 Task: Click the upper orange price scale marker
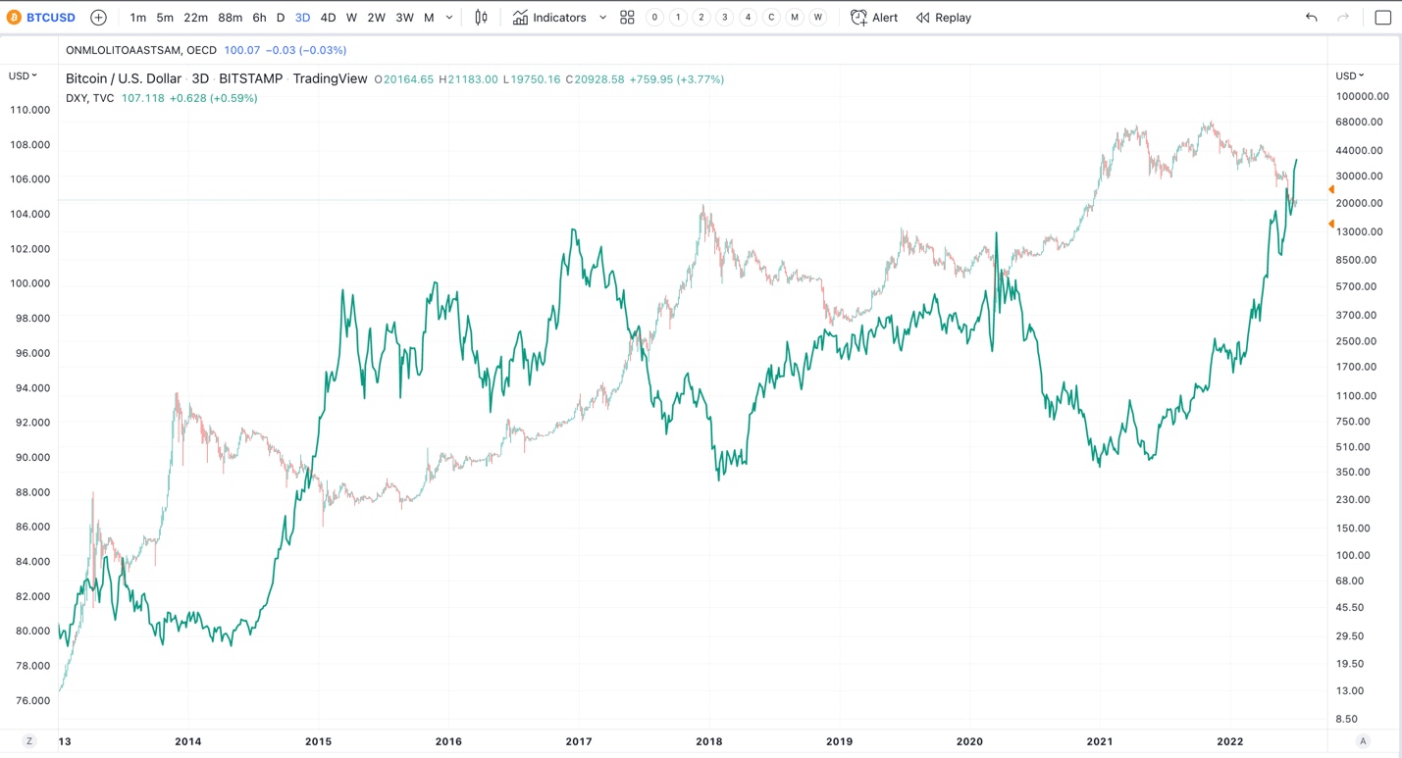click(x=1331, y=189)
